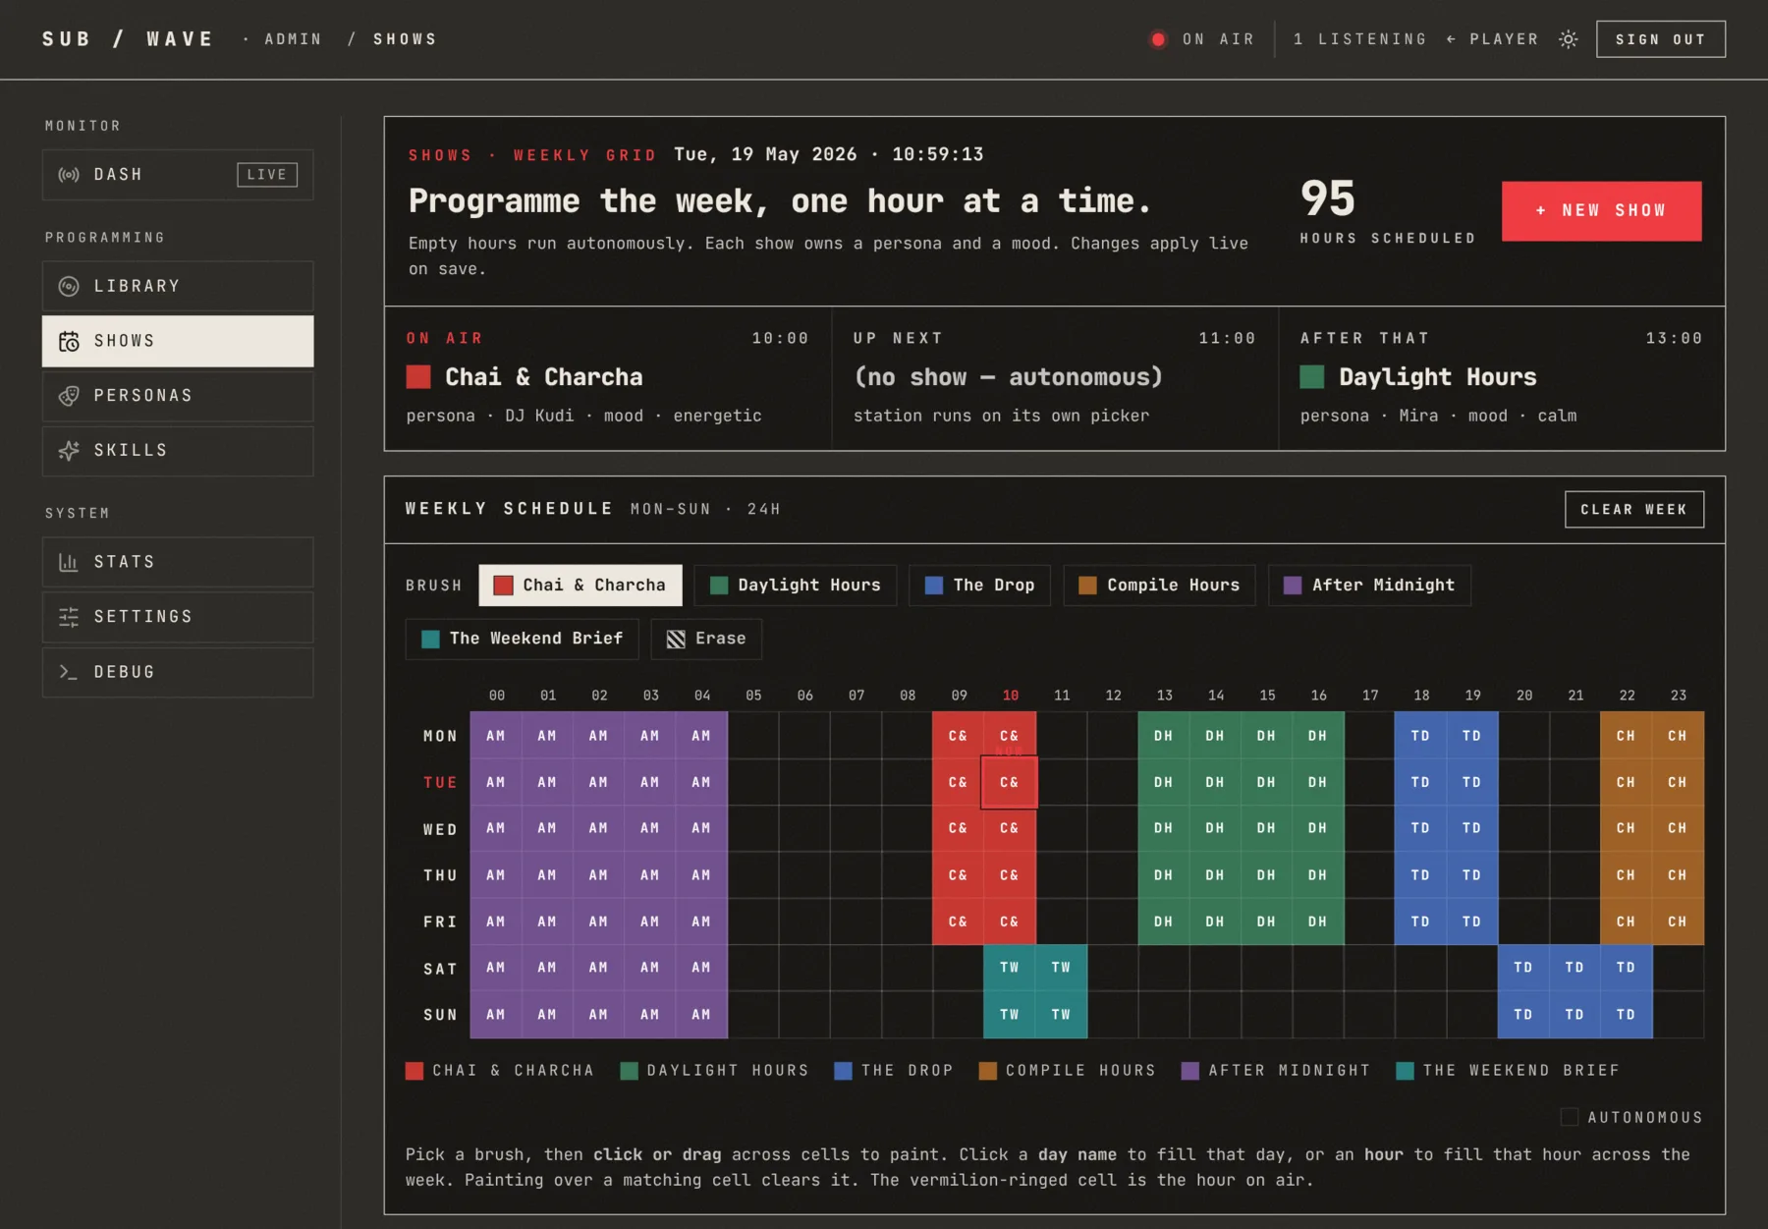Select the Compile Hours brush
This screenshot has width=1768, height=1229.
[x=1159, y=586]
